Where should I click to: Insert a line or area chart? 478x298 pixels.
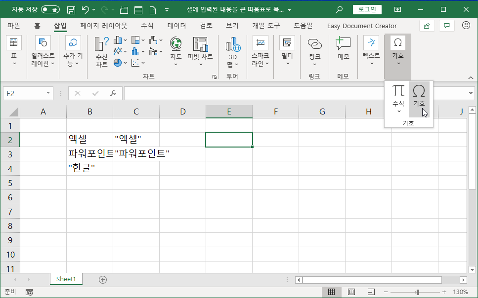click(121, 51)
